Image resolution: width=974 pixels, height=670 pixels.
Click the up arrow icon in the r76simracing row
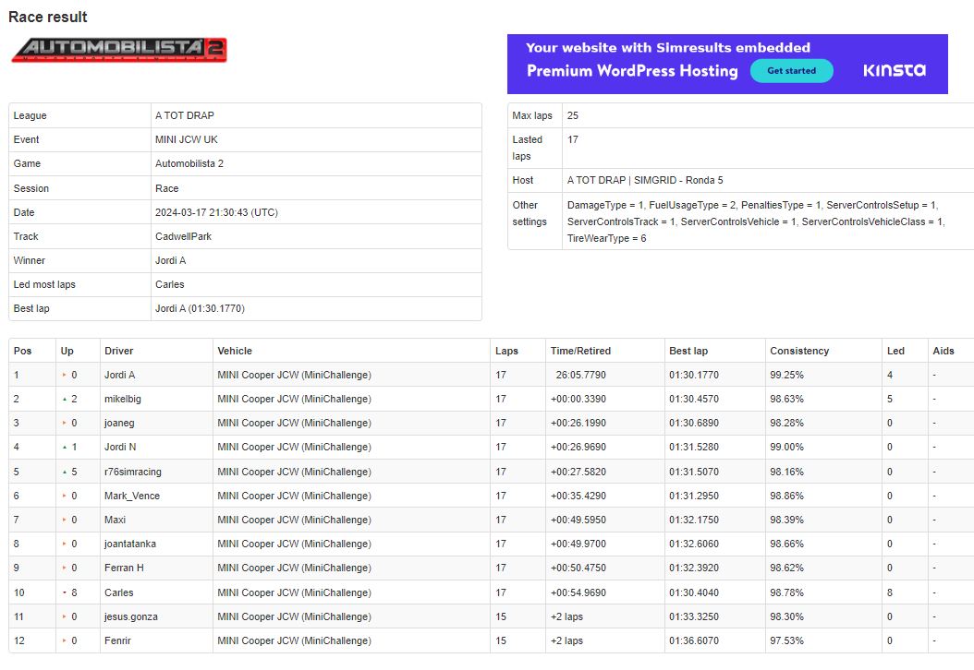[x=65, y=472]
